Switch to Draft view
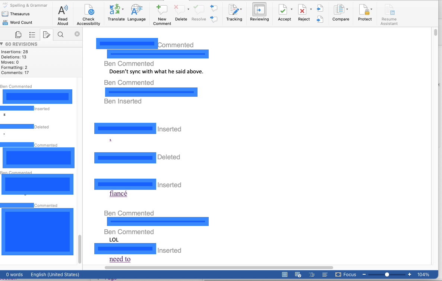Viewport: 442px width, 281px height. (x=325, y=275)
